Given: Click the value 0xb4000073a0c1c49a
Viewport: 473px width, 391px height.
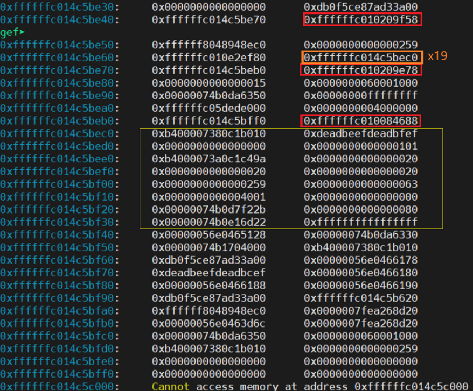Looking at the screenshot, I should click(x=208, y=159).
